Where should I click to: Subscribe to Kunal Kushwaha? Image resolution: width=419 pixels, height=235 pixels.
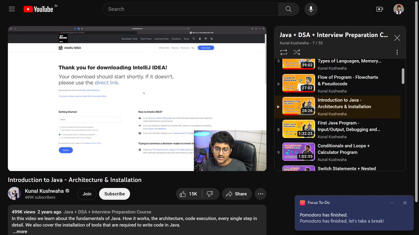tap(115, 194)
